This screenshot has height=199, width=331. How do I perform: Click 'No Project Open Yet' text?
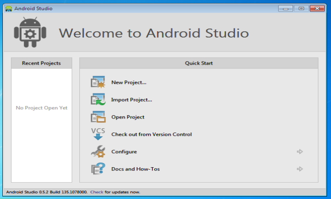point(41,108)
